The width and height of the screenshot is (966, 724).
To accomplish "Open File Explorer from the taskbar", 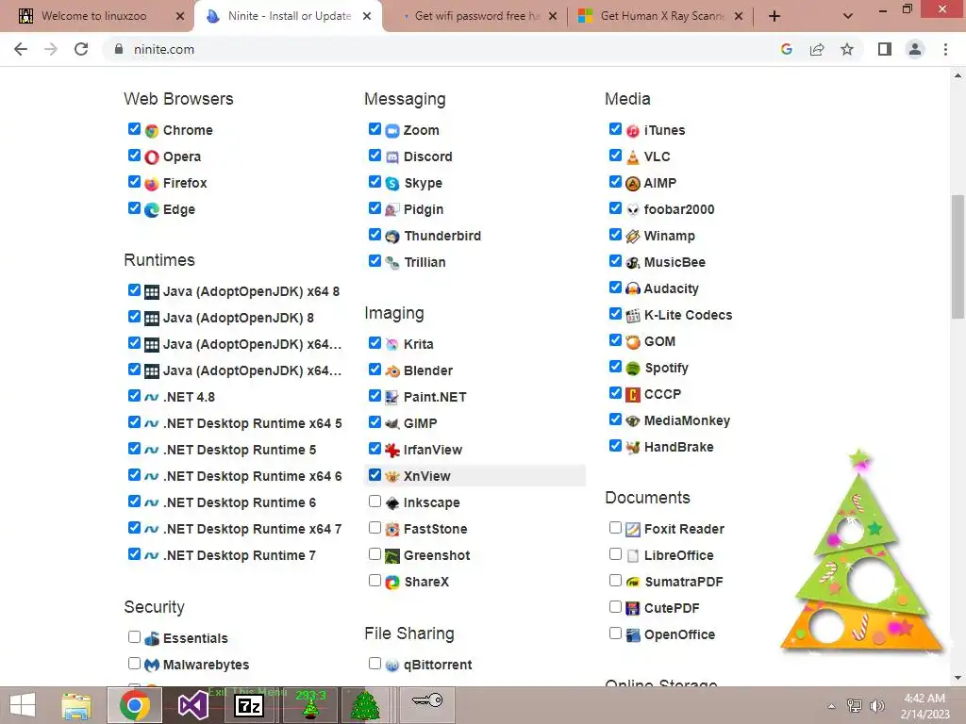I will (x=76, y=705).
